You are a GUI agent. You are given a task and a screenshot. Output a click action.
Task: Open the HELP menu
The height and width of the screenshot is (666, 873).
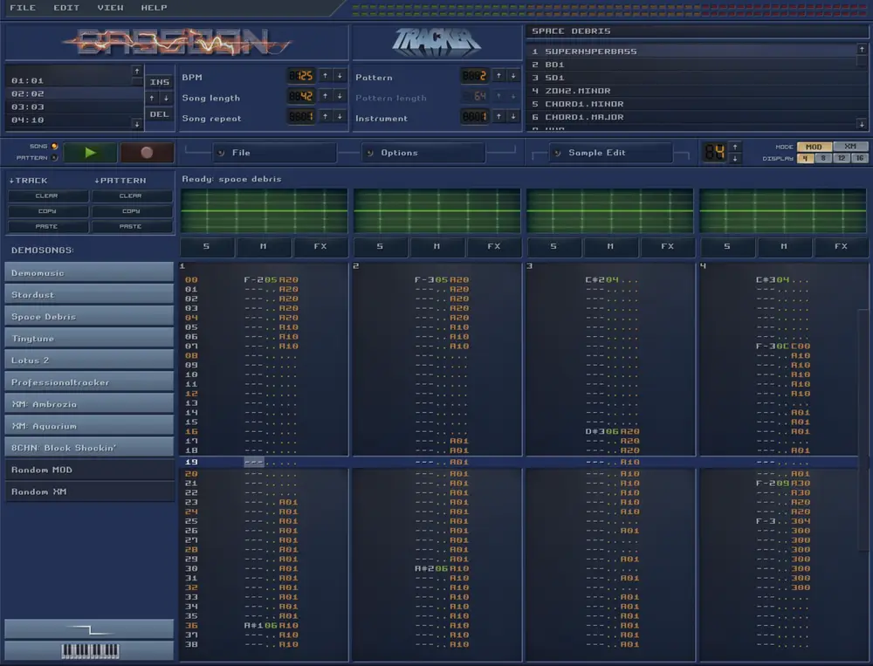154,8
